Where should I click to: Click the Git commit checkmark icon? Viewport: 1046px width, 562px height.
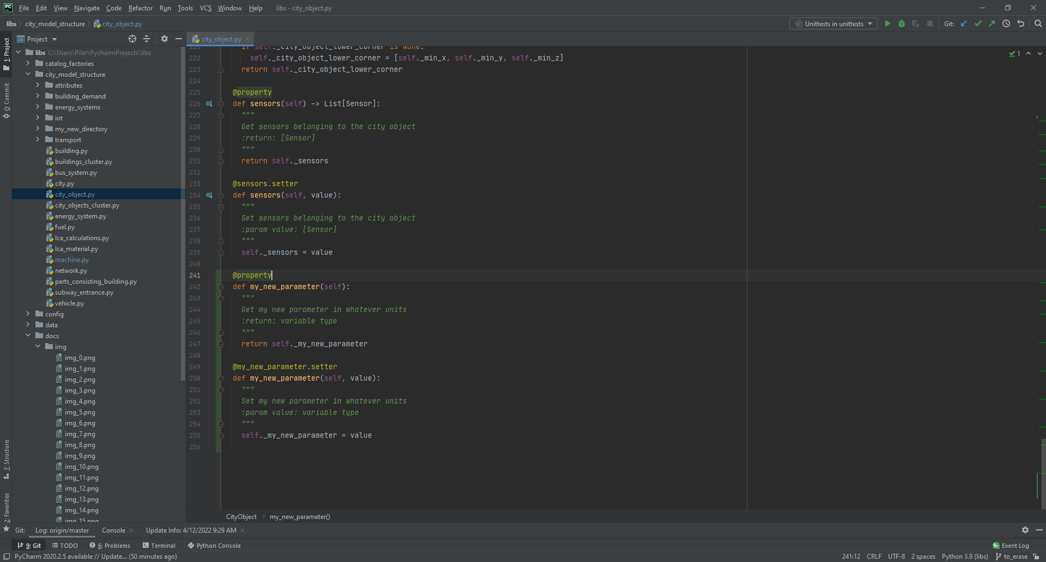[x=978, y=23]
